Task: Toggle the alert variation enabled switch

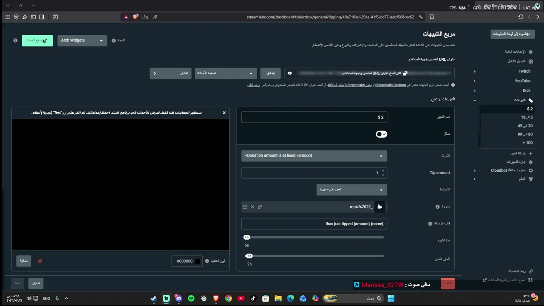Action: [x=381, y=134]
